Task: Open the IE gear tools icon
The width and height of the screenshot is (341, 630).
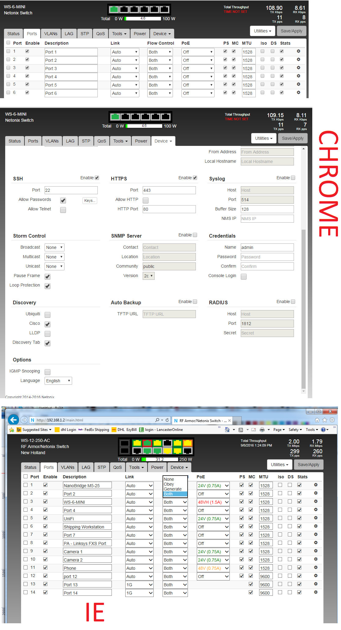Action: coord(332,420)
